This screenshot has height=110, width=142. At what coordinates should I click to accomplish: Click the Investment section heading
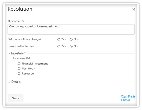click(19, 53)
